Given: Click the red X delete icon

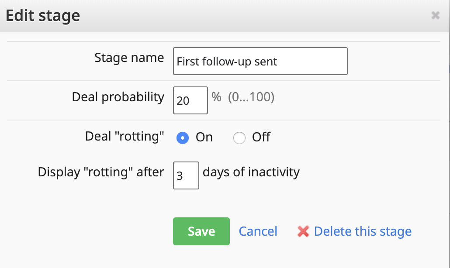Looking at the screenshot, I should [x=303, y=231].
